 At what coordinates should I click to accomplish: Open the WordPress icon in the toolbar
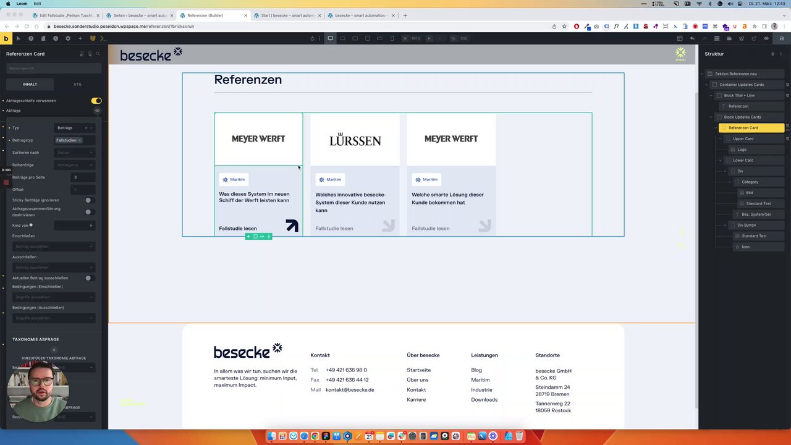tap(742, 38)
